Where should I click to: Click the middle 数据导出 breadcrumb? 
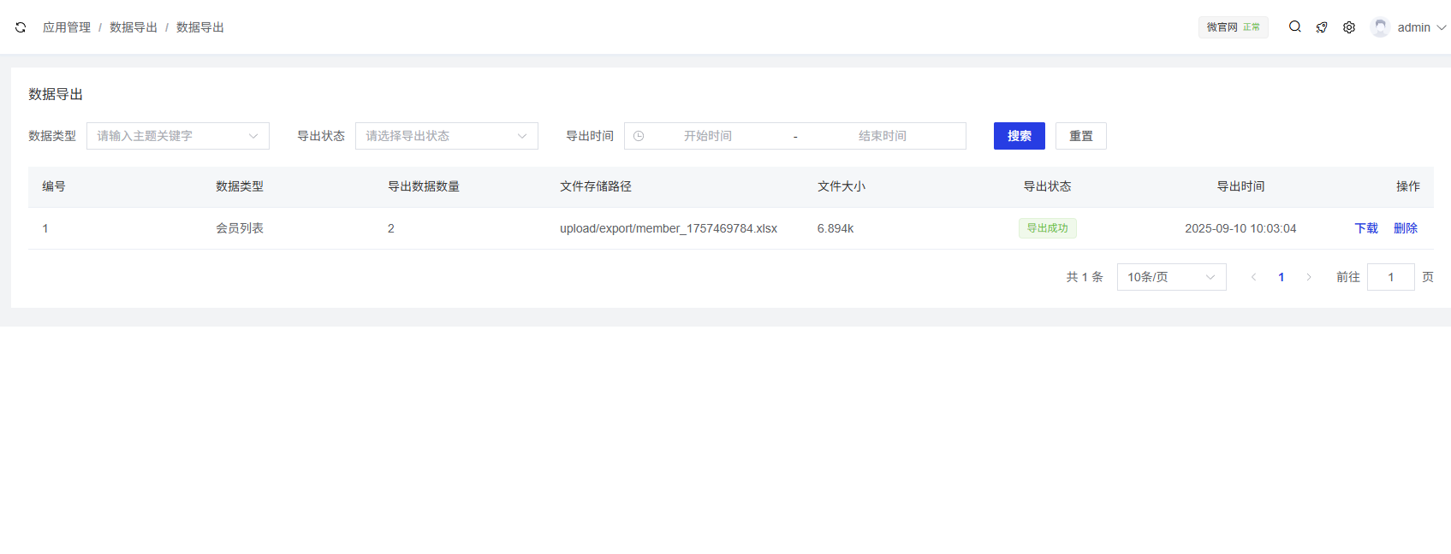[134, 27]
